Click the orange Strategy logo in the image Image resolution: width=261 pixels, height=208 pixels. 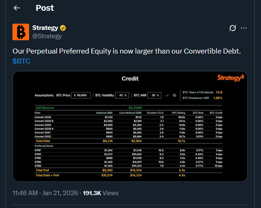(x=231, y=78)
